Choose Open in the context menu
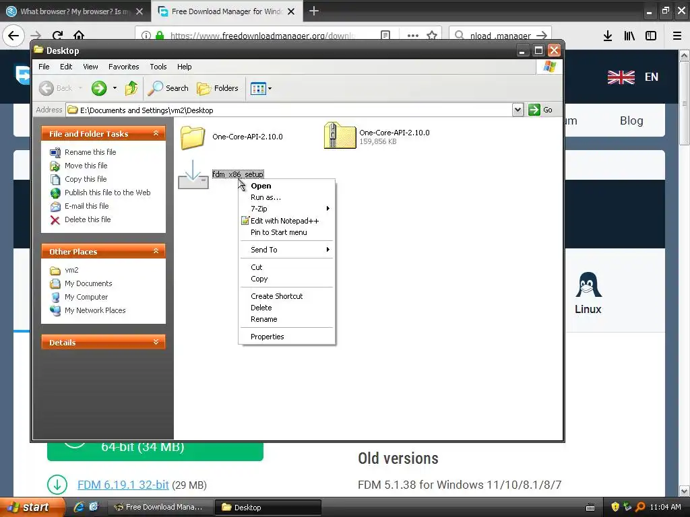The width and height of the screenshot is (690, 517). point(286,186)
